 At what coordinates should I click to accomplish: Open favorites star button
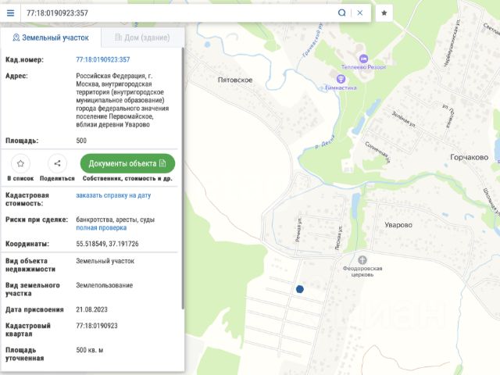[x=384, y=13]
